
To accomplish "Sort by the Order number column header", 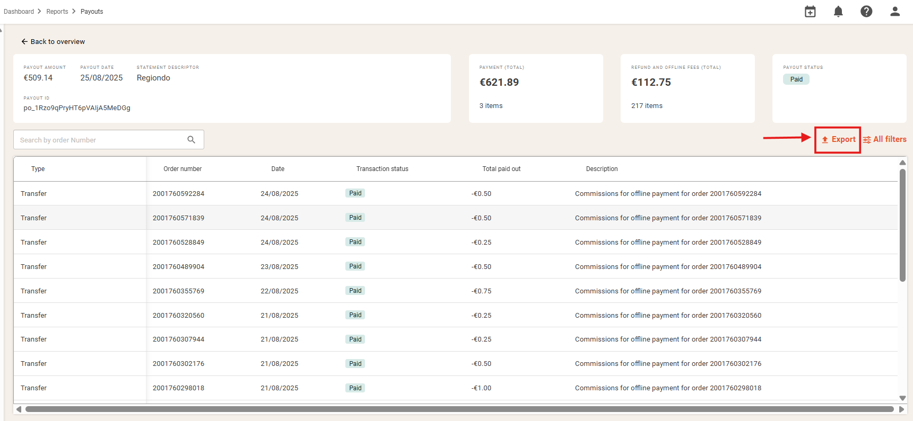I will (182, 169).
